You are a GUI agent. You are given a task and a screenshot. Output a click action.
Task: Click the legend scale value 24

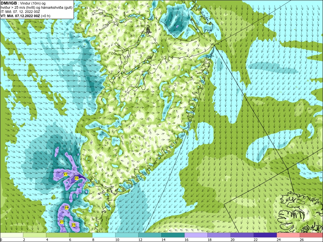pos(279,240)
